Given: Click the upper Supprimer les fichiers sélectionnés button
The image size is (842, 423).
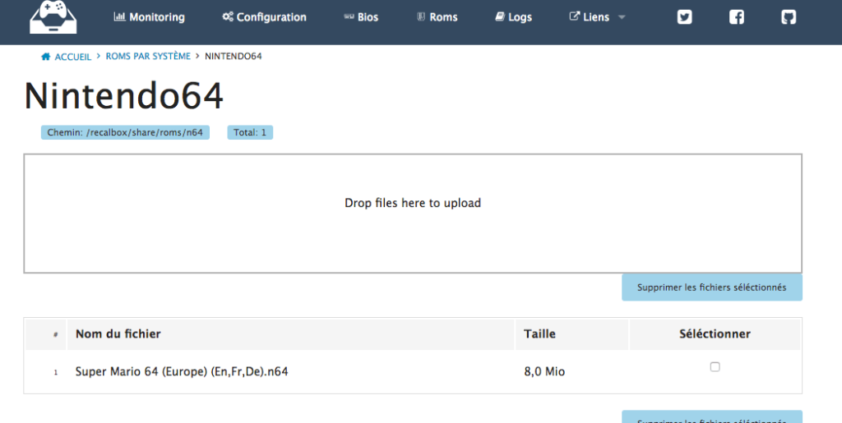Looking at the screenshot, I should pos(711,287).
